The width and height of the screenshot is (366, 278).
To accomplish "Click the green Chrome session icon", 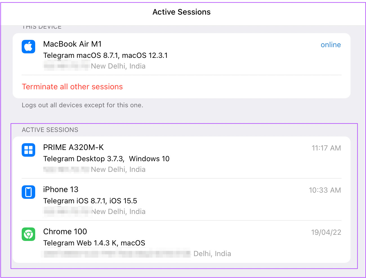I will [x=28, y=234].
